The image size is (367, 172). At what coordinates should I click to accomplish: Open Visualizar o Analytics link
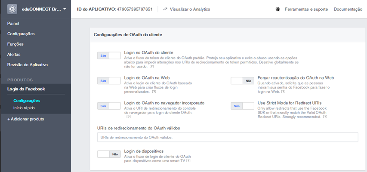click(190, 9)
